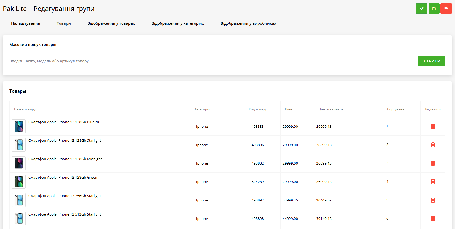Image resolution: width=455 pixels, height=229 pixels.
Task: Remove iPhone 13 128Gb Green with trash icon
Action: [x=433, y=182]
